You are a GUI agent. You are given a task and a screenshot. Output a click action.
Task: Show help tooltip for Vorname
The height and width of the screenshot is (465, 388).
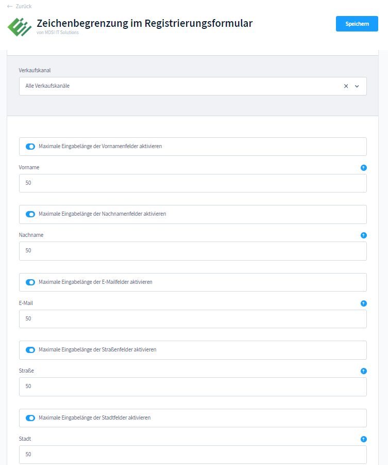coord(364,168)
